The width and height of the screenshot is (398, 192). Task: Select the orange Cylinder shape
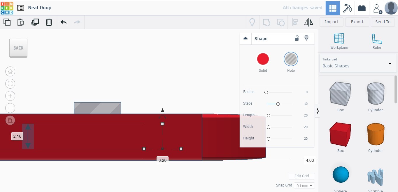pyautogui.click(x=376, y=134)
